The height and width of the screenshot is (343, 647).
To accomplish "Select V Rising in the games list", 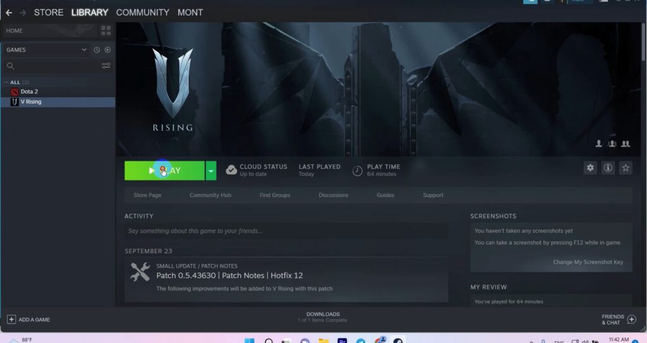I will [x=57, y=102].
